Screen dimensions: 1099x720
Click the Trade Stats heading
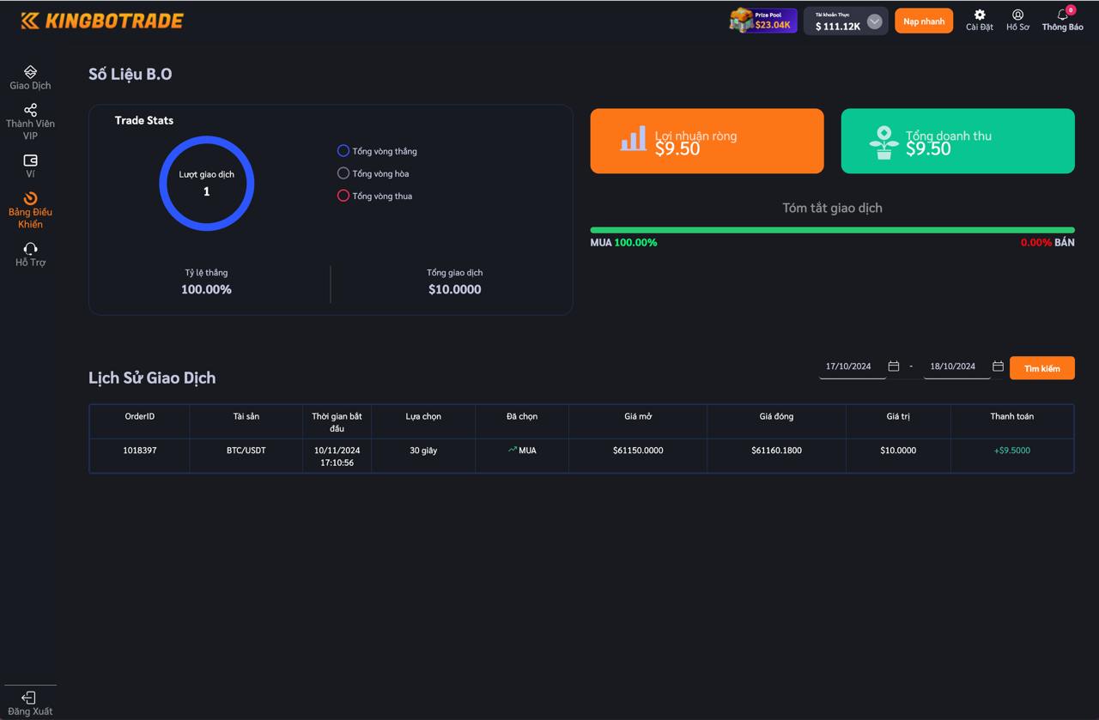point(144,120)
